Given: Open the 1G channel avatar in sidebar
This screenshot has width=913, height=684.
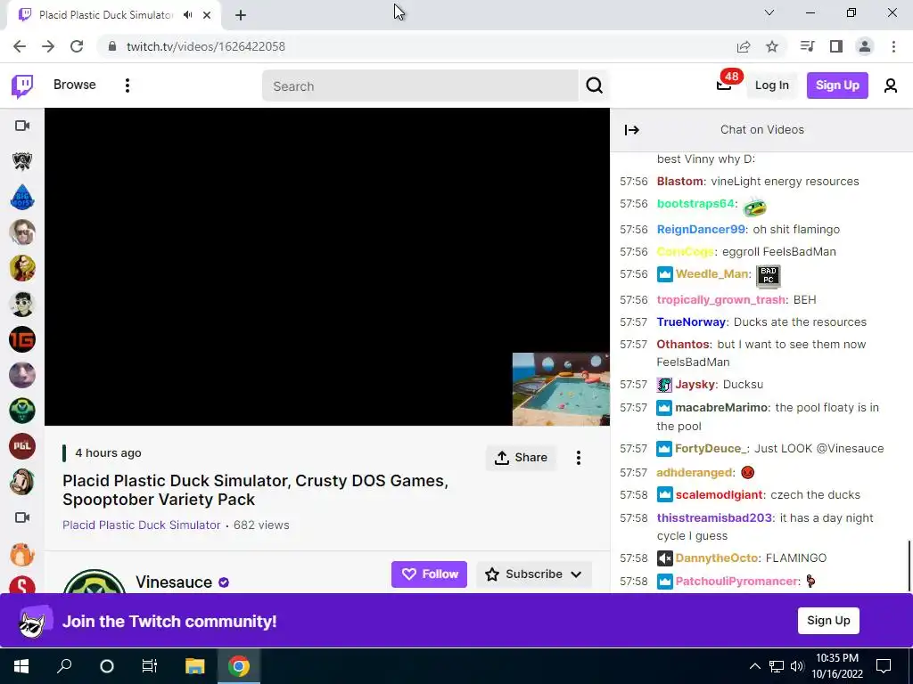Looking at the screenshot, I should [22, 339].
